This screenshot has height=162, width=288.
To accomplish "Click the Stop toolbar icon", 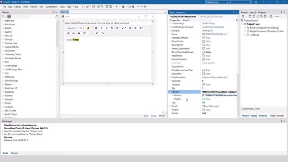I will 133,7.
